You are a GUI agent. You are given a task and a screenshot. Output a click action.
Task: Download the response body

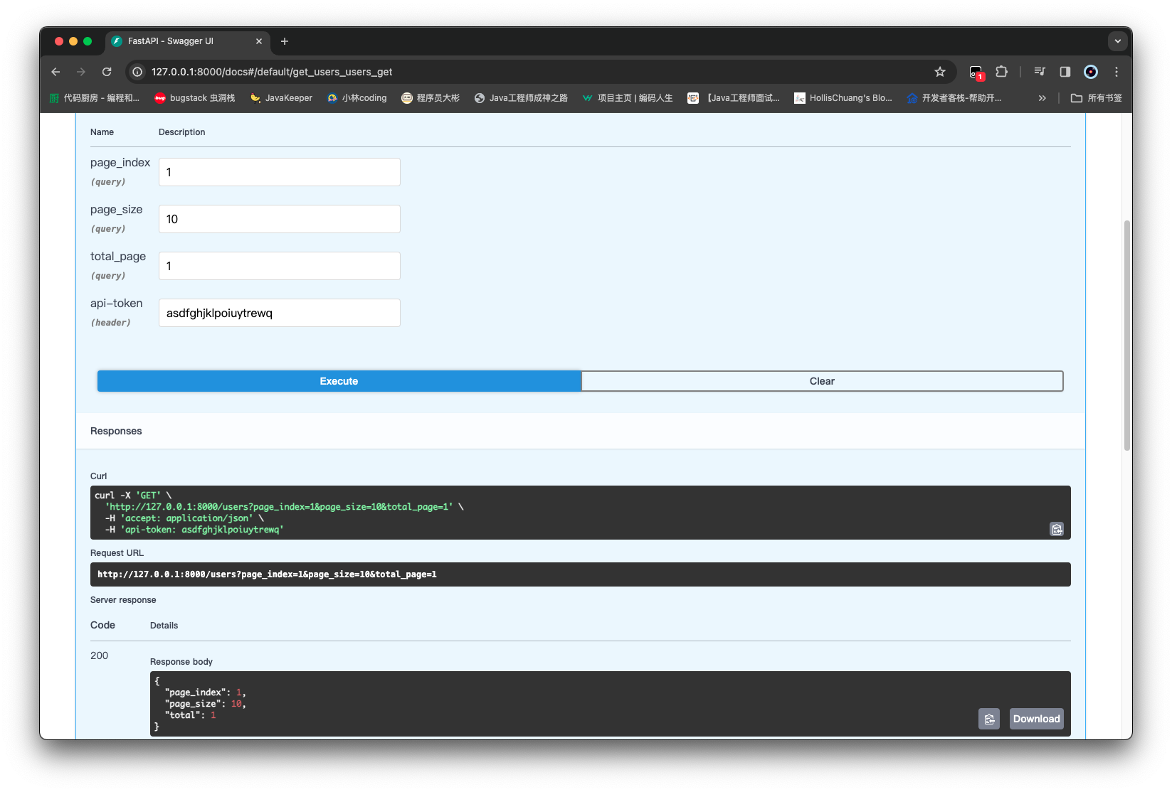tap(1037, 719)
